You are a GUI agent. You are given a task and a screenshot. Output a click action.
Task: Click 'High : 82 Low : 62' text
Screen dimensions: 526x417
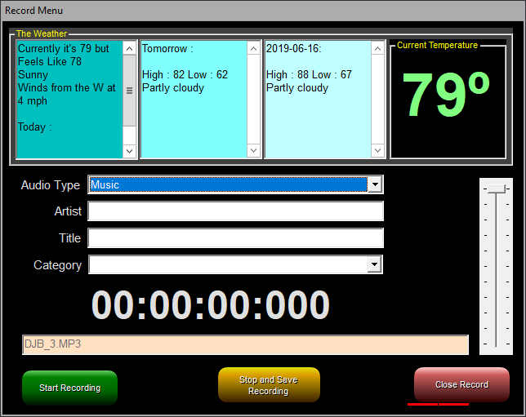(x=185, y=74)
